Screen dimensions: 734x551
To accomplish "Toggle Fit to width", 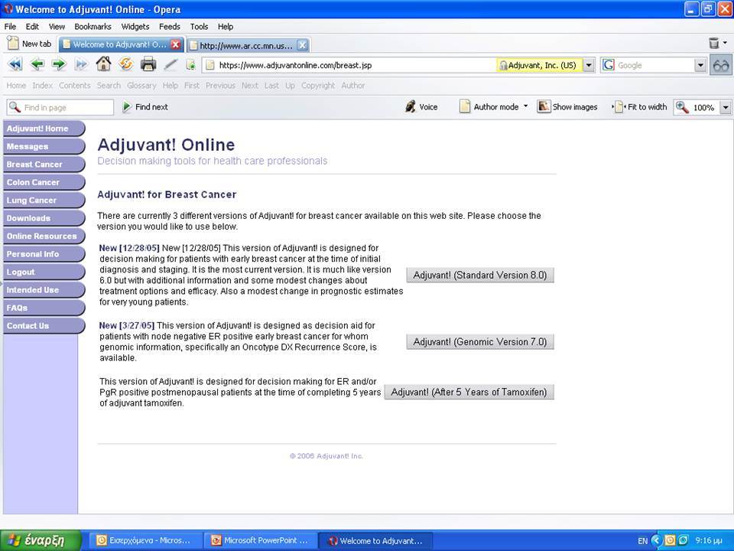I will point(640,107).
